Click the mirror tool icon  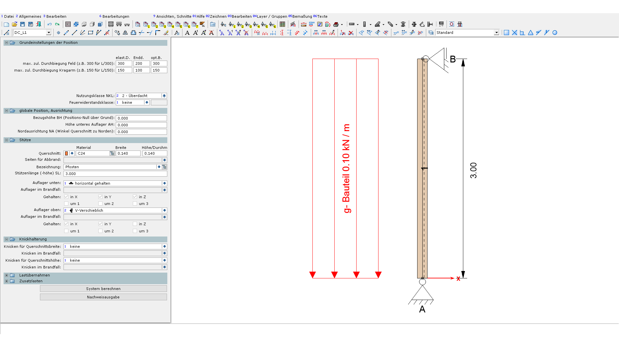(x=125, y=33)
